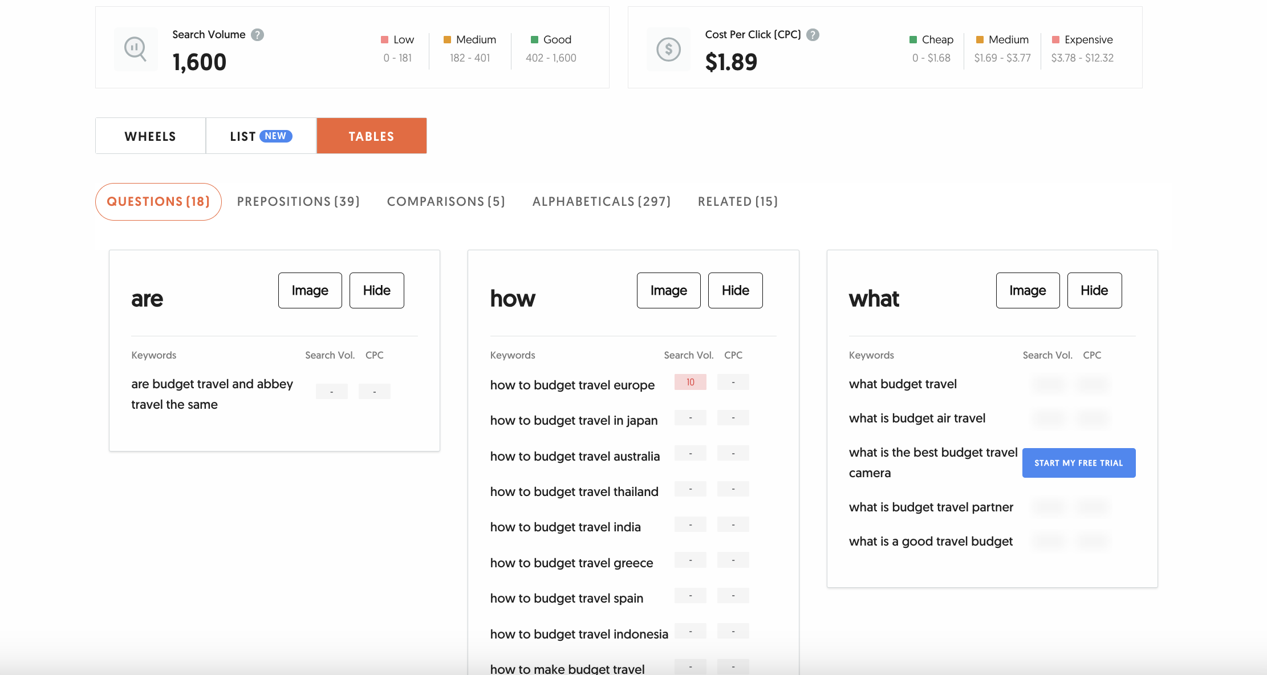Select the COMPARISONS (5) filter
1267x675 pixels.
pyautogui.click(x=448, y=201)
